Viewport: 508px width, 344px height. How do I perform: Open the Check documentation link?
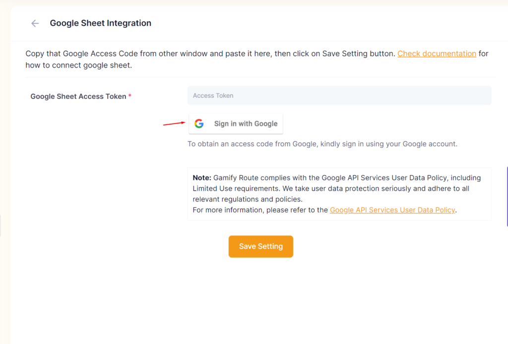click(437, 54)
